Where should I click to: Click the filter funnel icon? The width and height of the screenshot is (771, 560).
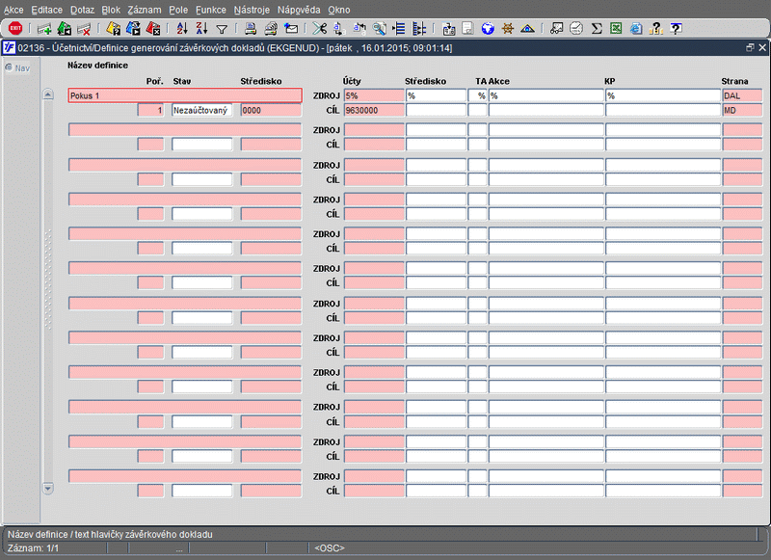pyautogui.click(x=222, y=29)
